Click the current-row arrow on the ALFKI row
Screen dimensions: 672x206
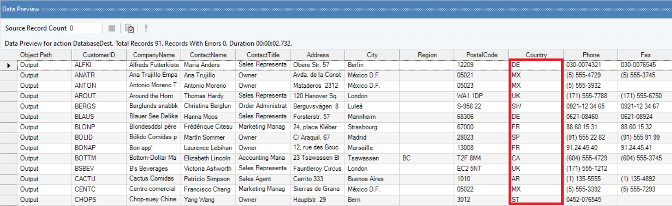9,65
